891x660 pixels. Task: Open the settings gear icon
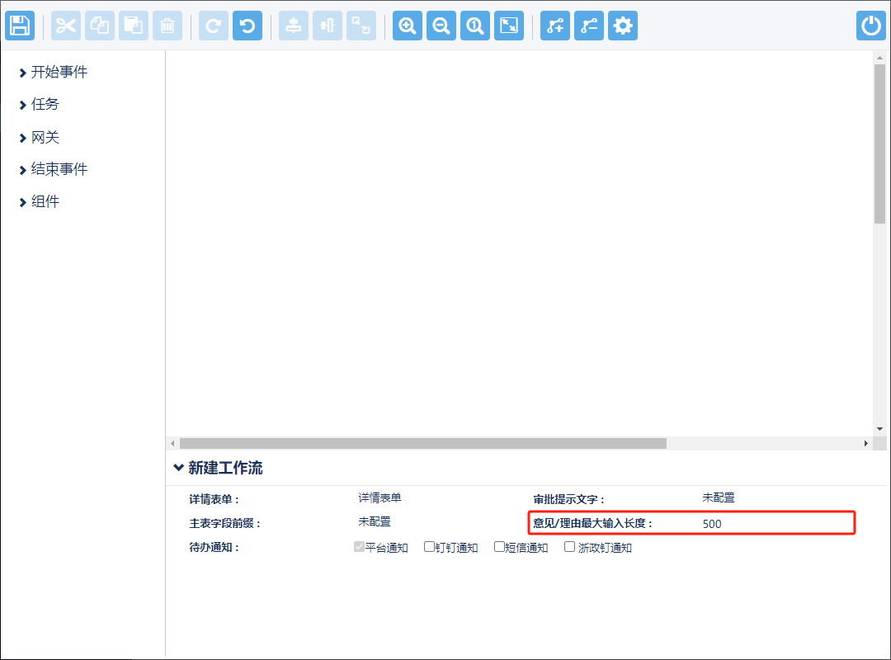(x=623, y=26)
